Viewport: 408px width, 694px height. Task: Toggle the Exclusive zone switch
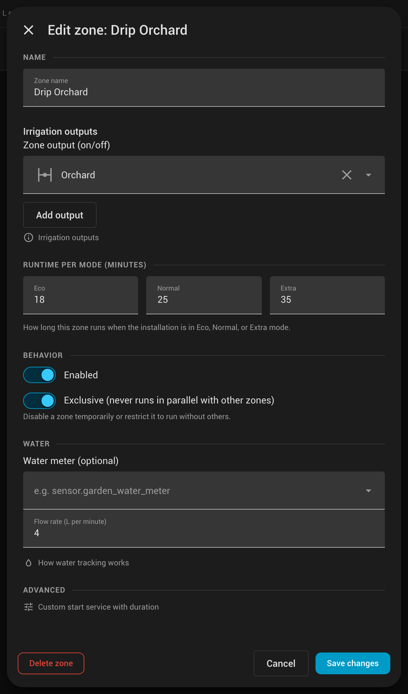39,401
